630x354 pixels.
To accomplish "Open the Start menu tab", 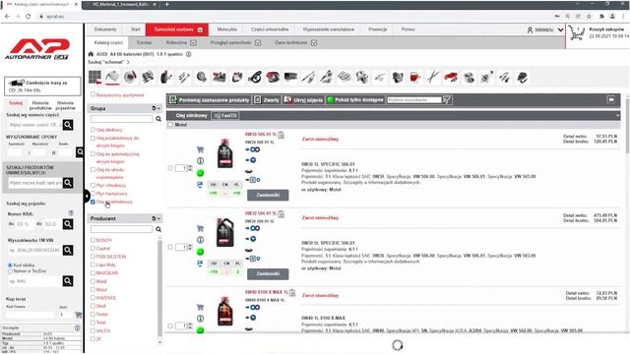I will click(136, 29).
